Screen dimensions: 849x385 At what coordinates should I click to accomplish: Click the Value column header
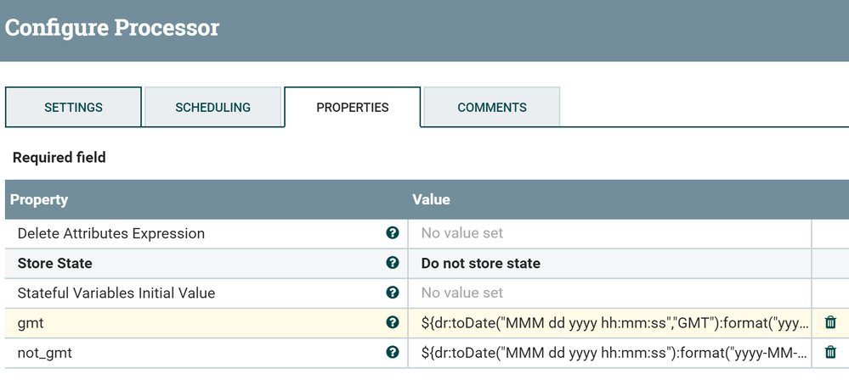click(x=431, y=200)
